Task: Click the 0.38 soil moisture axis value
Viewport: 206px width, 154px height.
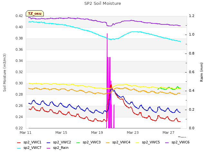Action: click(x=19, y=38)
